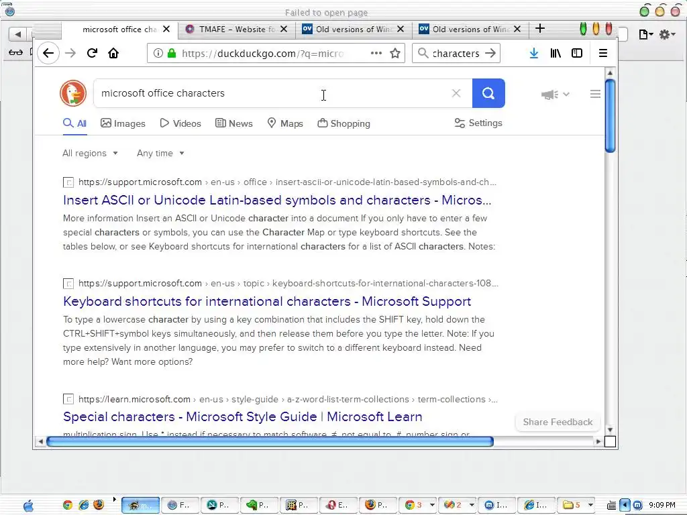Open the library bookshelf icon
The height and width of the screenshot is (515, 687).
click(556, 54)
